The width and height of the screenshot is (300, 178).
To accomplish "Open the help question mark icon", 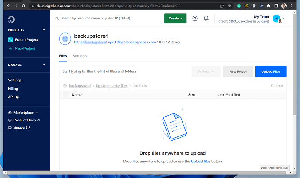I will (x=195, y=19).
